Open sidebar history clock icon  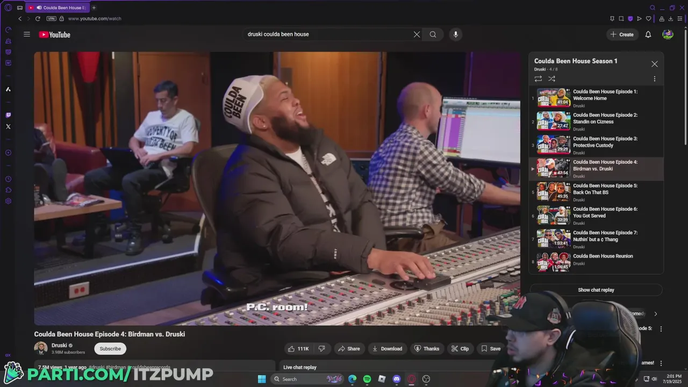pyautogui.click(x=8, y=179)
